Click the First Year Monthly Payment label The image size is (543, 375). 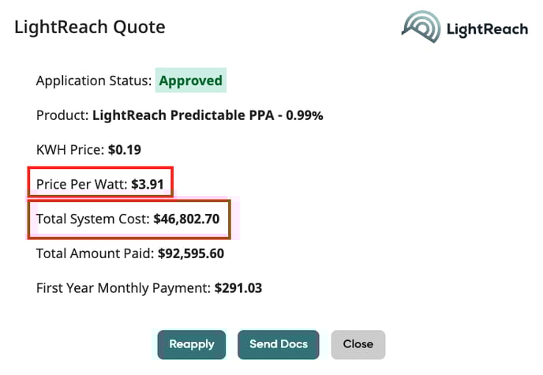click(123, 288)
